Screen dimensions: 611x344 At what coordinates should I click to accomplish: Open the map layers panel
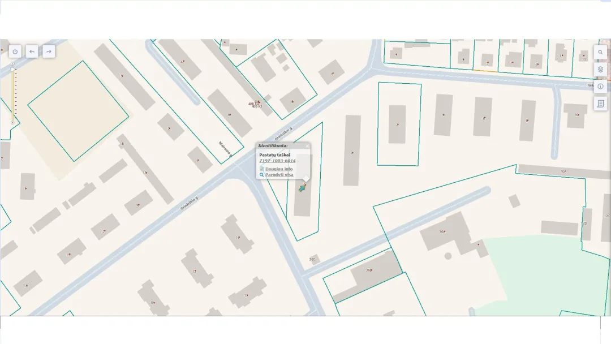(x=600, y=70)
